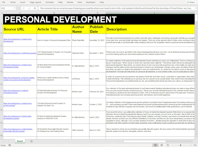Screen dimensions: 198x147
Task: Click the horizontal scroll left arrow
Action: click(x=122, y=141)
